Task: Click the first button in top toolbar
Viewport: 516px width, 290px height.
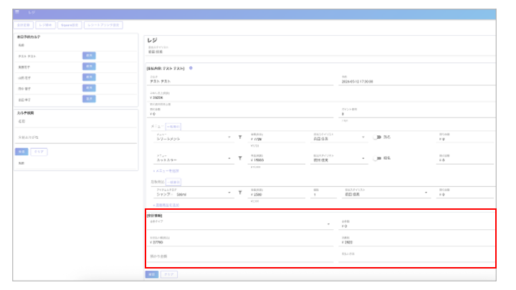Action: click(24, 25)
